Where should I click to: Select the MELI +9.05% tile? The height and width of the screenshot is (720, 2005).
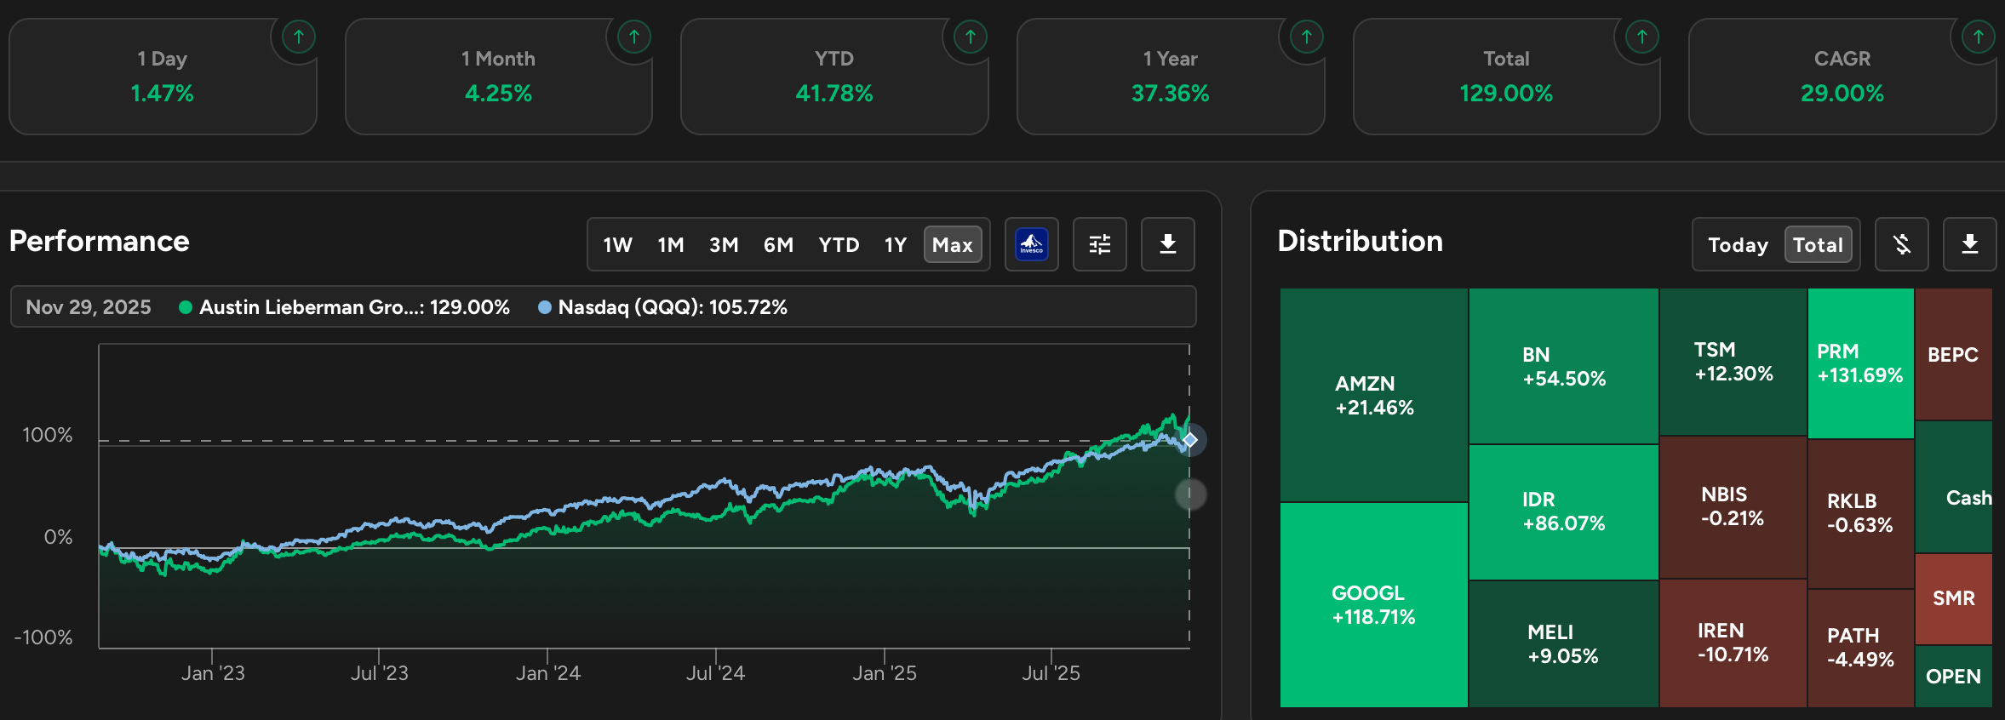(x=1564, y=643)
